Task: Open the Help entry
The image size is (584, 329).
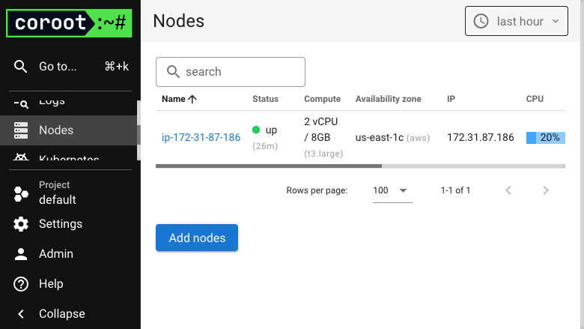Action: pyautogui.click(x=70, y=284)
